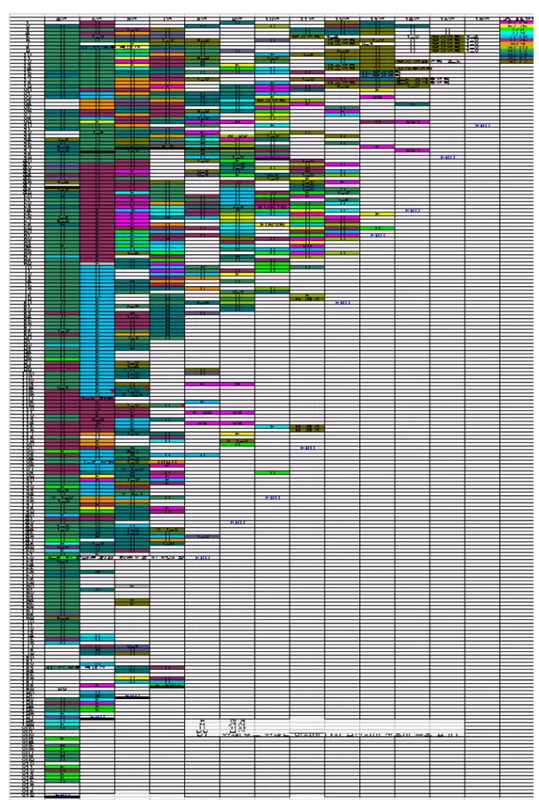Click the END label in the fifth column

point(203,558)
